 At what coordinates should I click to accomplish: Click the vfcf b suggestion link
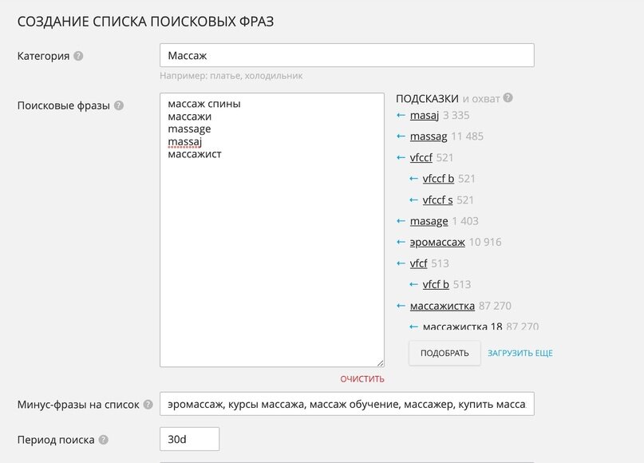point(436,285)
